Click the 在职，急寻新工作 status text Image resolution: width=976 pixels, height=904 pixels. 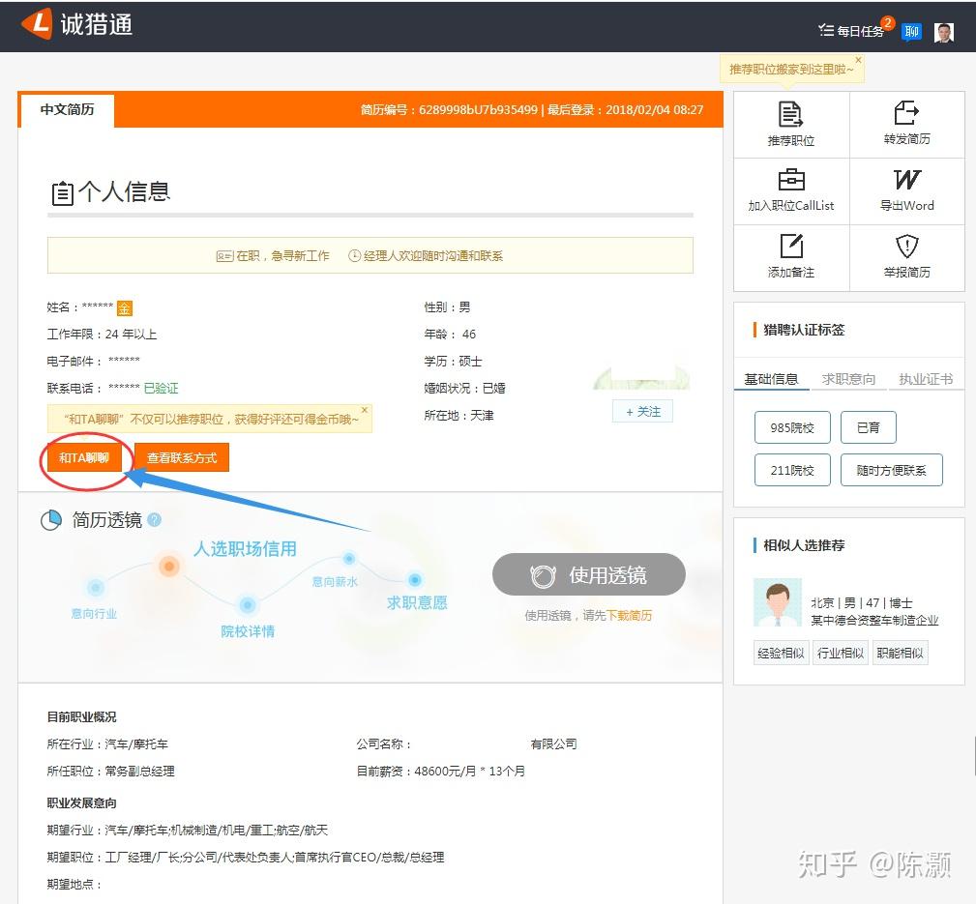(282, 255)
